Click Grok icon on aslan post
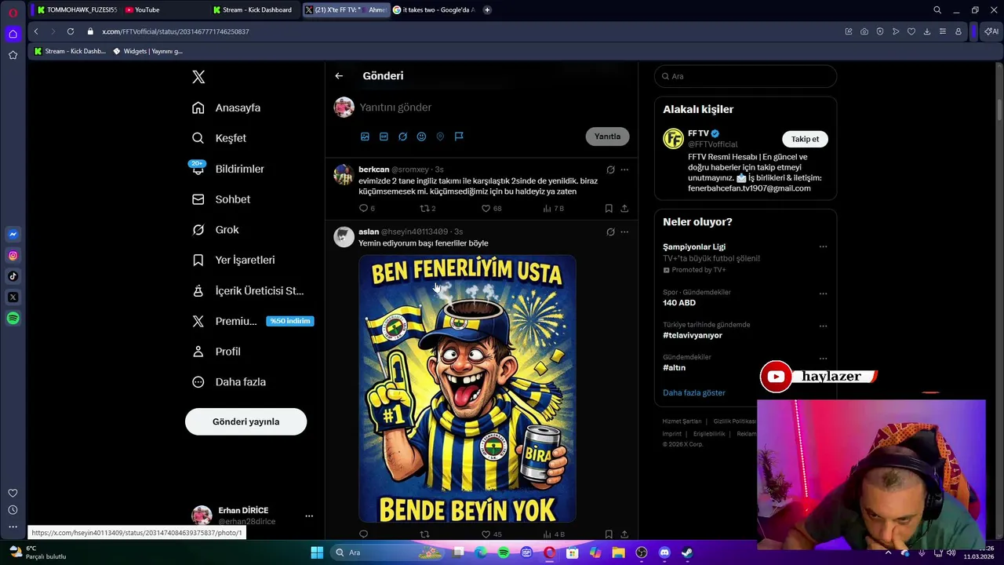Screen dimensions: 1004x565 click(610, 232)
